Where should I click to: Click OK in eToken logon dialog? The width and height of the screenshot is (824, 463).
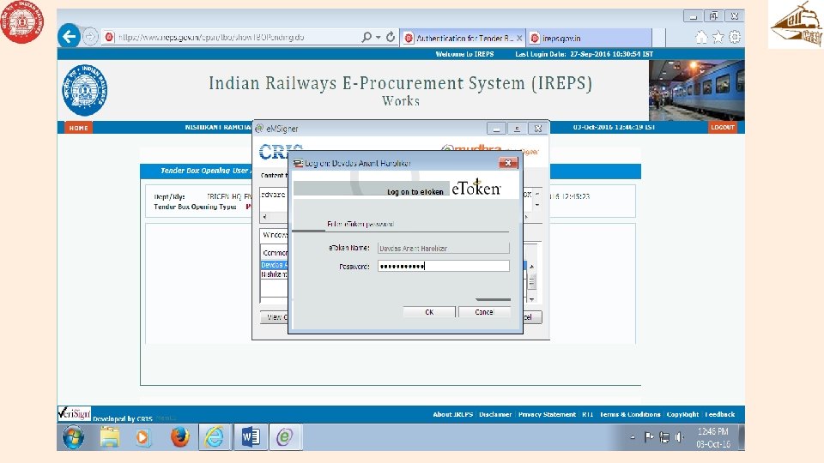(429, 312)
